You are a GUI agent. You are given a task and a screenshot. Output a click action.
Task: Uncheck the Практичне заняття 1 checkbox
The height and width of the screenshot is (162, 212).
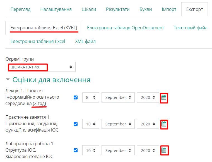pyautogui.click(x=76, y=124)
